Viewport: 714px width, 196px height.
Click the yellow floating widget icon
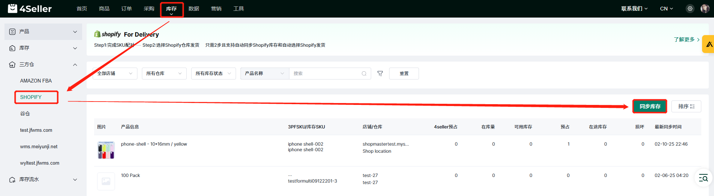709,44
